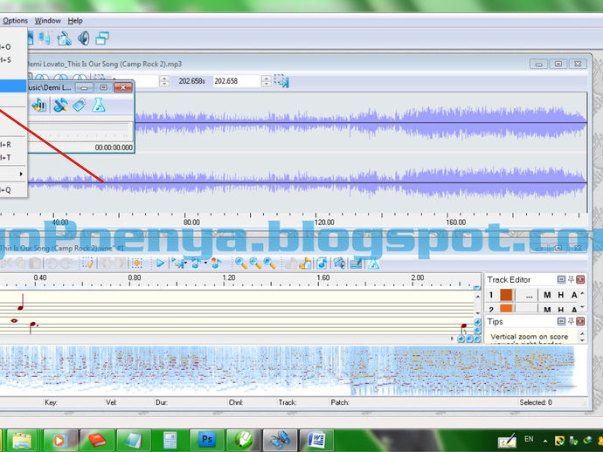Viewport: 603px width, 452px height.
Task: Click the collapse icon in Tips panel header
Action: [561, 321]
